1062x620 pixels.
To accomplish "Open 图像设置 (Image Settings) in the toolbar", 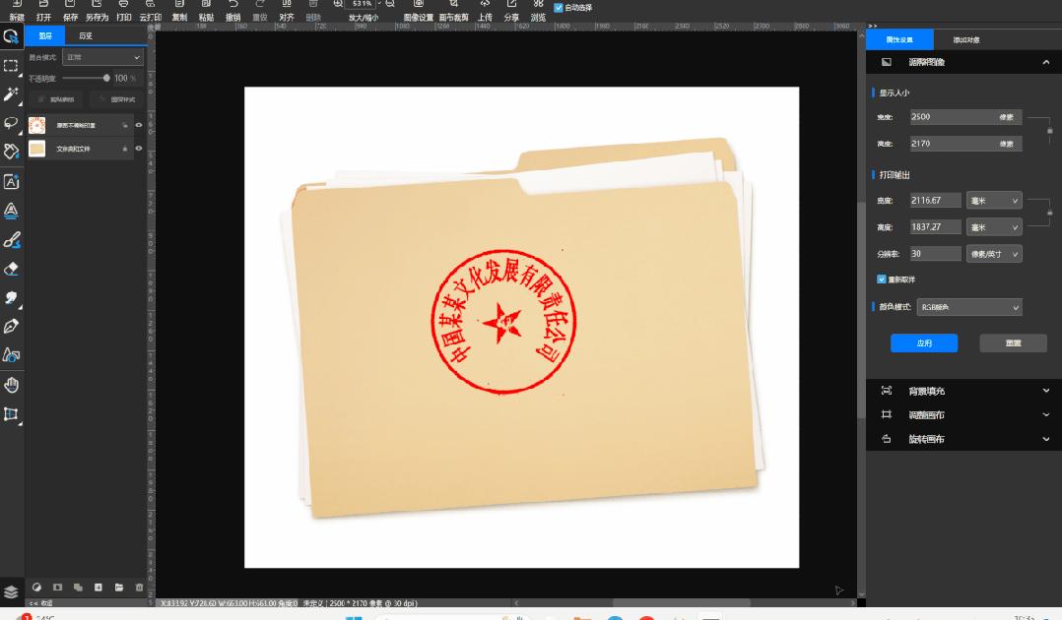I will click(x=418, y=11).
